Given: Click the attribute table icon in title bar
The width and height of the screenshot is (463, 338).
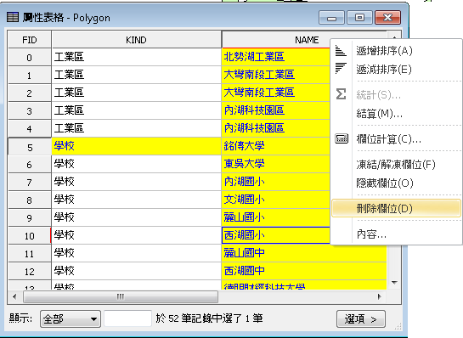Looking at the screenshot, I should [13, 18].
